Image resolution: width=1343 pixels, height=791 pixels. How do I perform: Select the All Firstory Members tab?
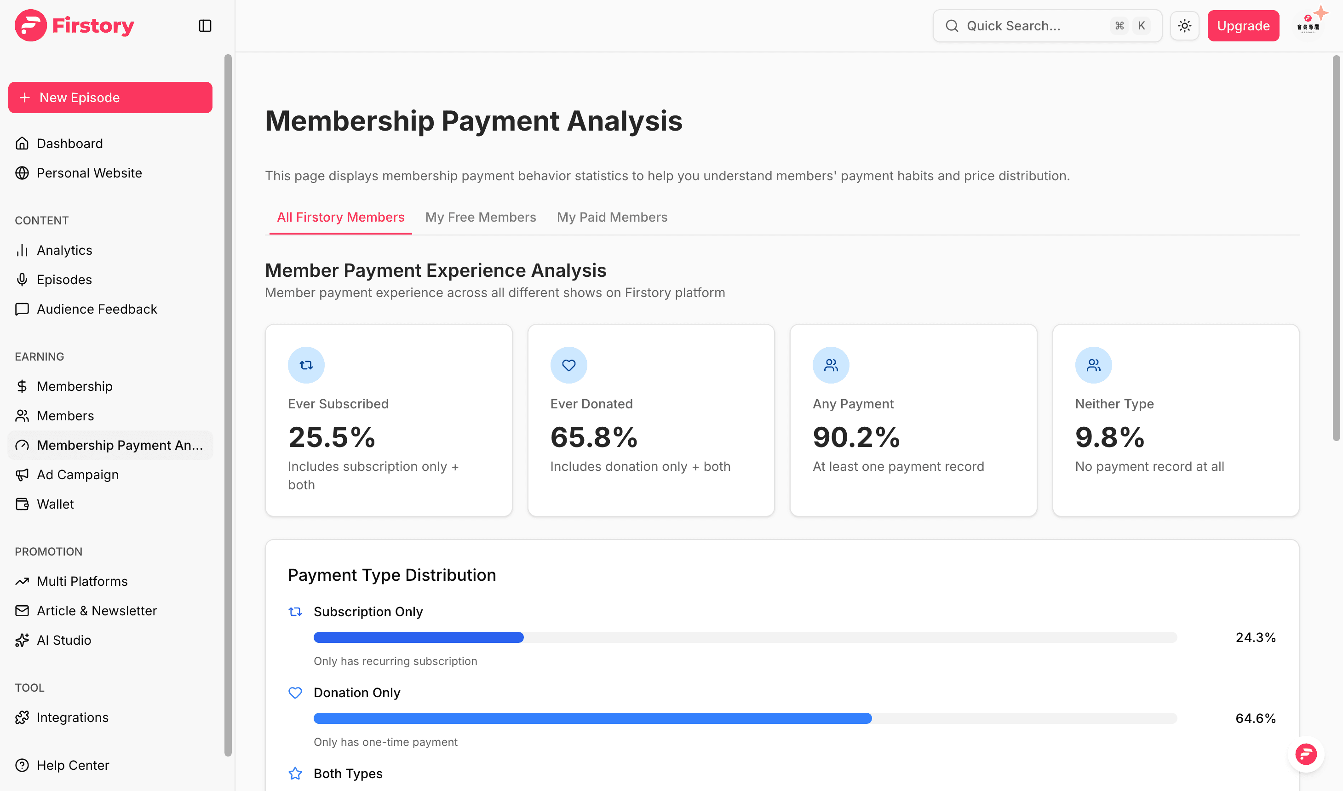[x=340, y=217]
